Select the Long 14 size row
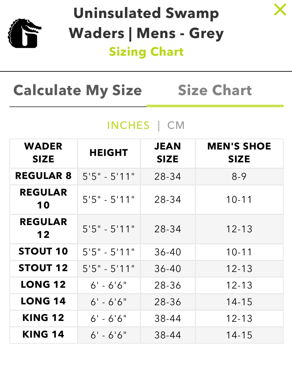The image size is (292, 366). 43,301
